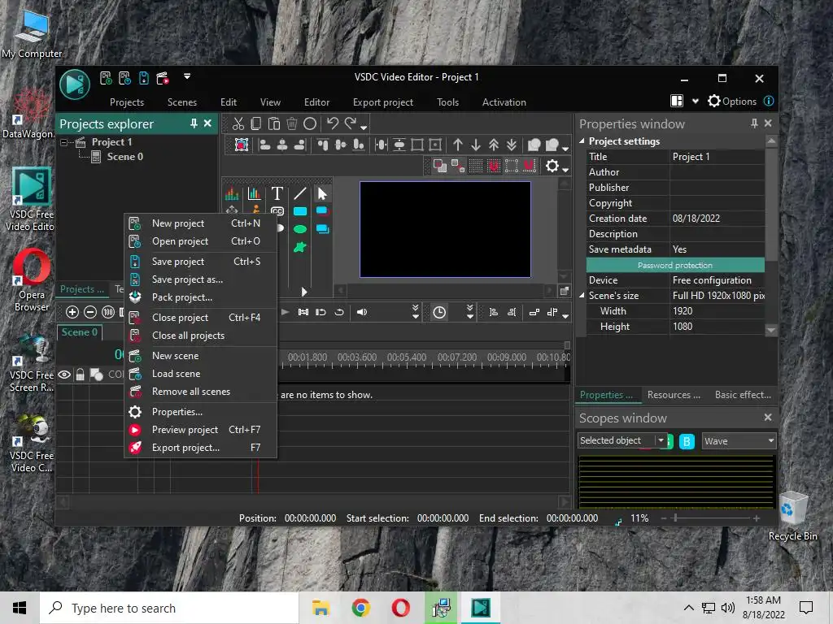Click the trash Delete icon in toolbar
This screenshot has width=833, height=624.
(x=292, y=123)
